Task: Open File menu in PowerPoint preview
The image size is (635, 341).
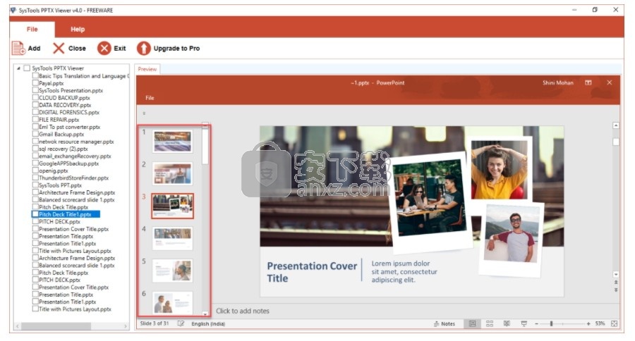Action: (150, 98)
